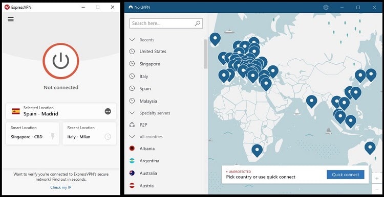
Task: Select the easternmost Japan map pin
Action: [x=371, y=75]
